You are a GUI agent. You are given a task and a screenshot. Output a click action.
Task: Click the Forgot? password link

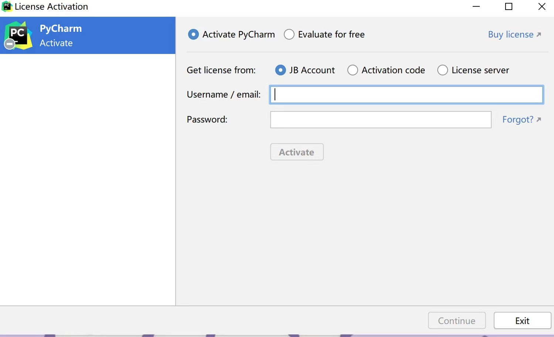click(521, 119)
